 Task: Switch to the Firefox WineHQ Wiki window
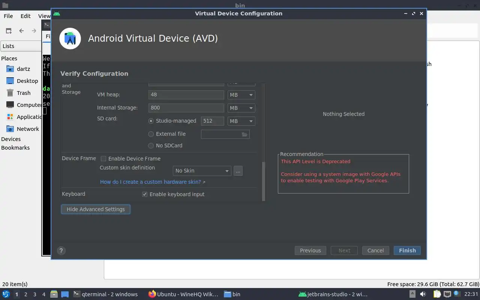[x=183, y=294]
